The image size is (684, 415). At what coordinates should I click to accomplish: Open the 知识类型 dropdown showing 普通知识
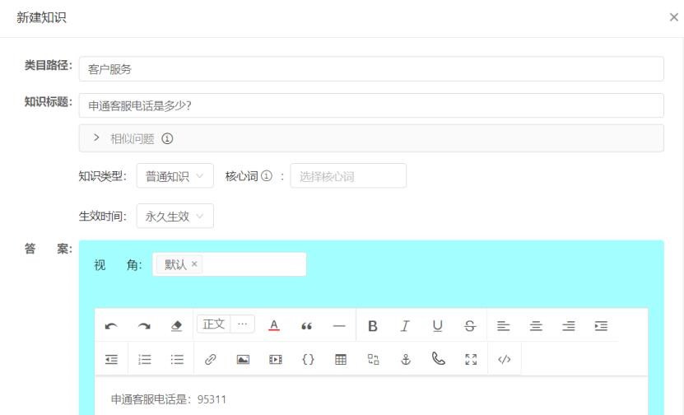(175, 176)
